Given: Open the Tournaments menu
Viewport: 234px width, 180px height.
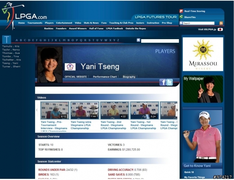Looking at the screenshot, I should point(35,23).
